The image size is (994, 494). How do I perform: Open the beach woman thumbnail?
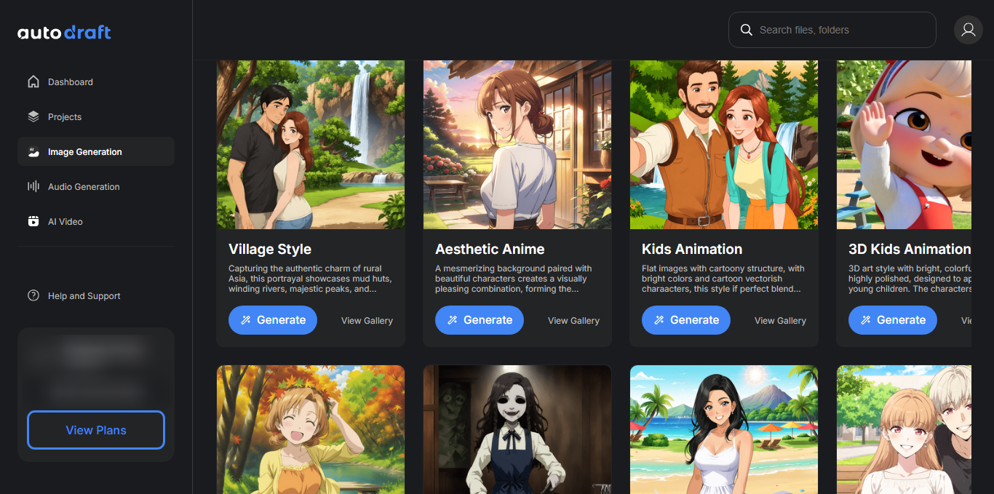click(724, 429)
